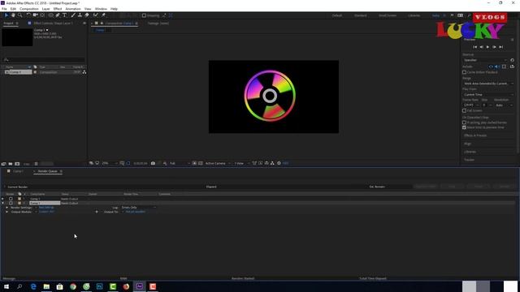The width and height of the screenshot is (520, 292).
Task: Toggle audio include in Preview
Action: click(496, 67)
